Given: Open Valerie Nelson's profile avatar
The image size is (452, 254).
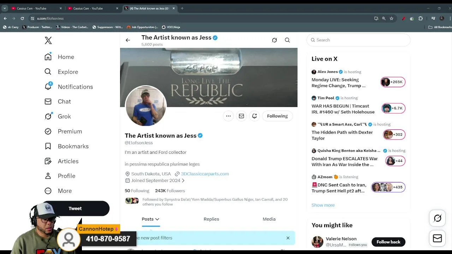Looking at the screenshot, I should pyautogui.click(x=317, y=242).
